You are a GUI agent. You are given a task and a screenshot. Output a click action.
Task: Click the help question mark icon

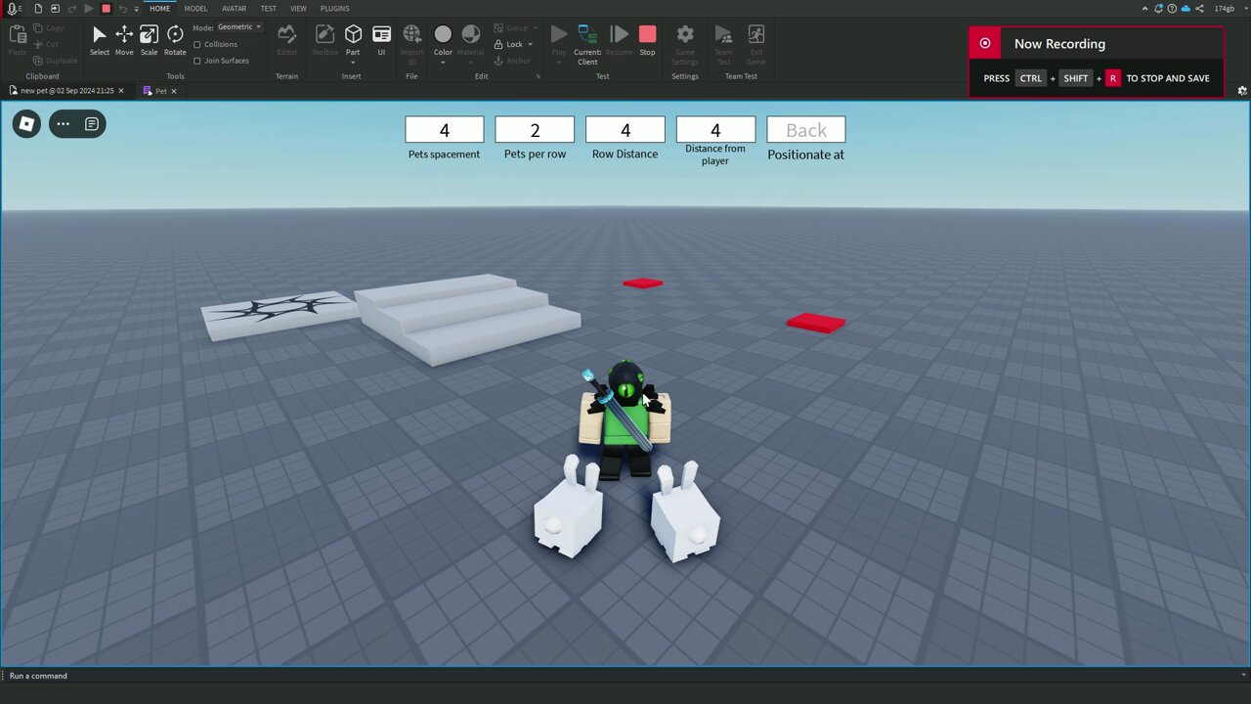click(x=1172, y=9)
